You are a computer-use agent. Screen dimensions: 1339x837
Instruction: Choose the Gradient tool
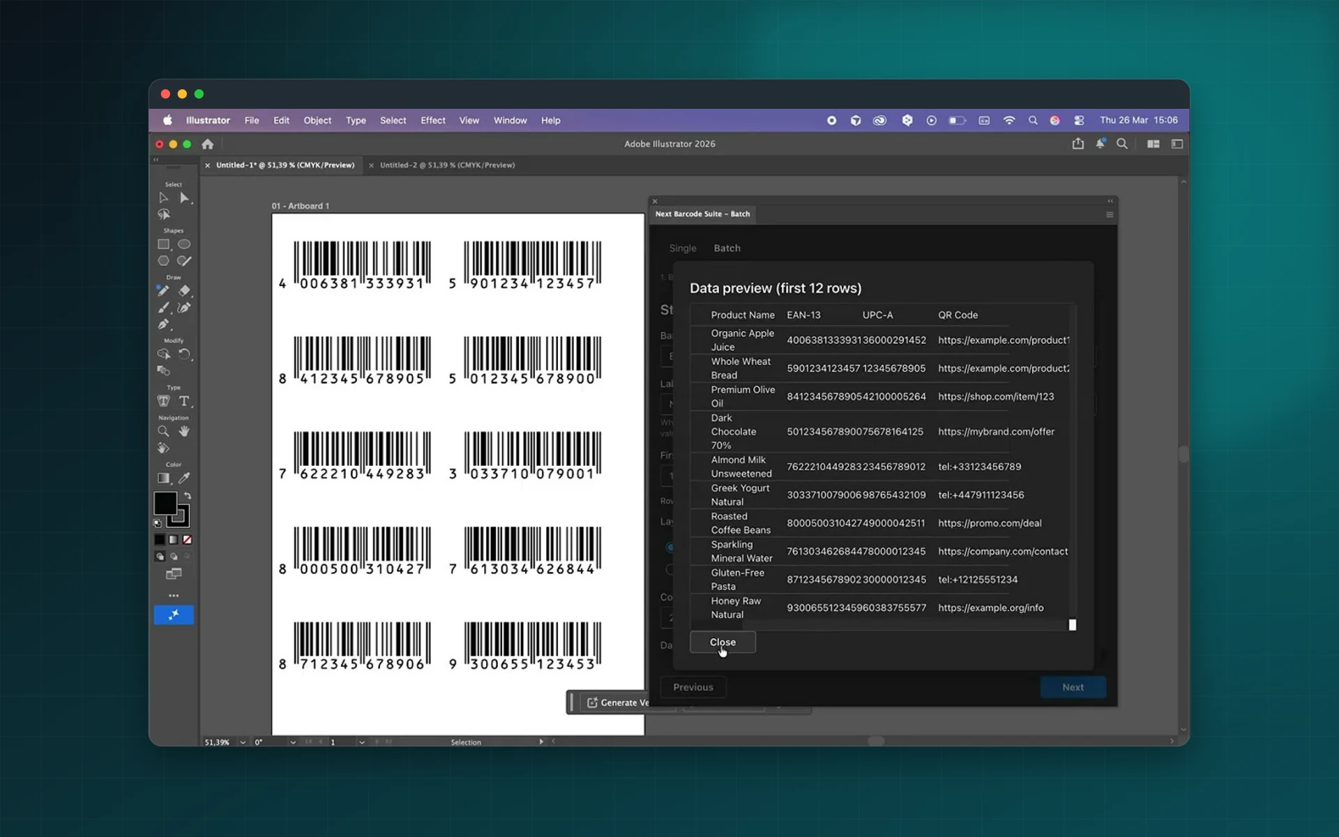click(163, 478)
